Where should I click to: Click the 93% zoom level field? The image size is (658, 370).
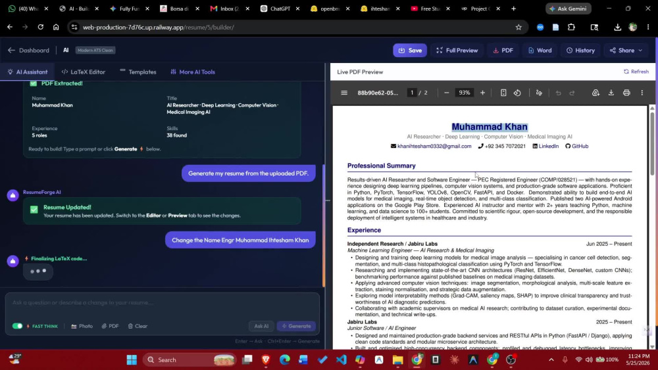(464, 93)
